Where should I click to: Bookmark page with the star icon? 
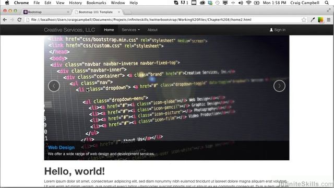(304, 20)
